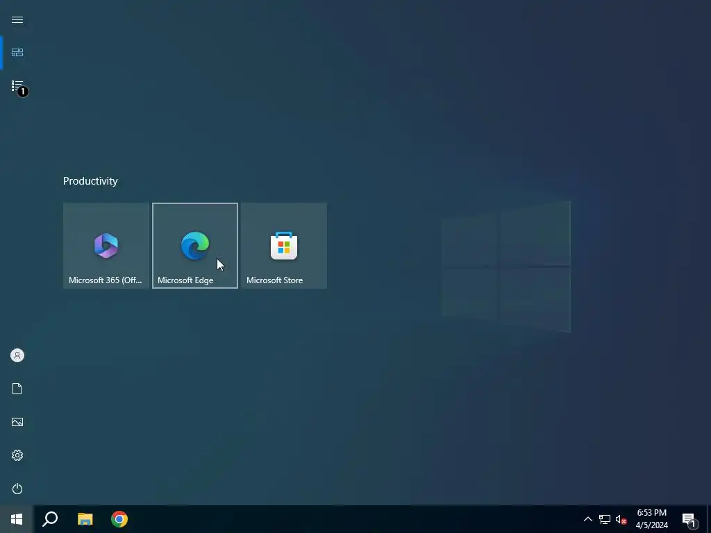Open the Pictures folder icon
Screen dimensions: 711x533
click(x=17, y=422)
